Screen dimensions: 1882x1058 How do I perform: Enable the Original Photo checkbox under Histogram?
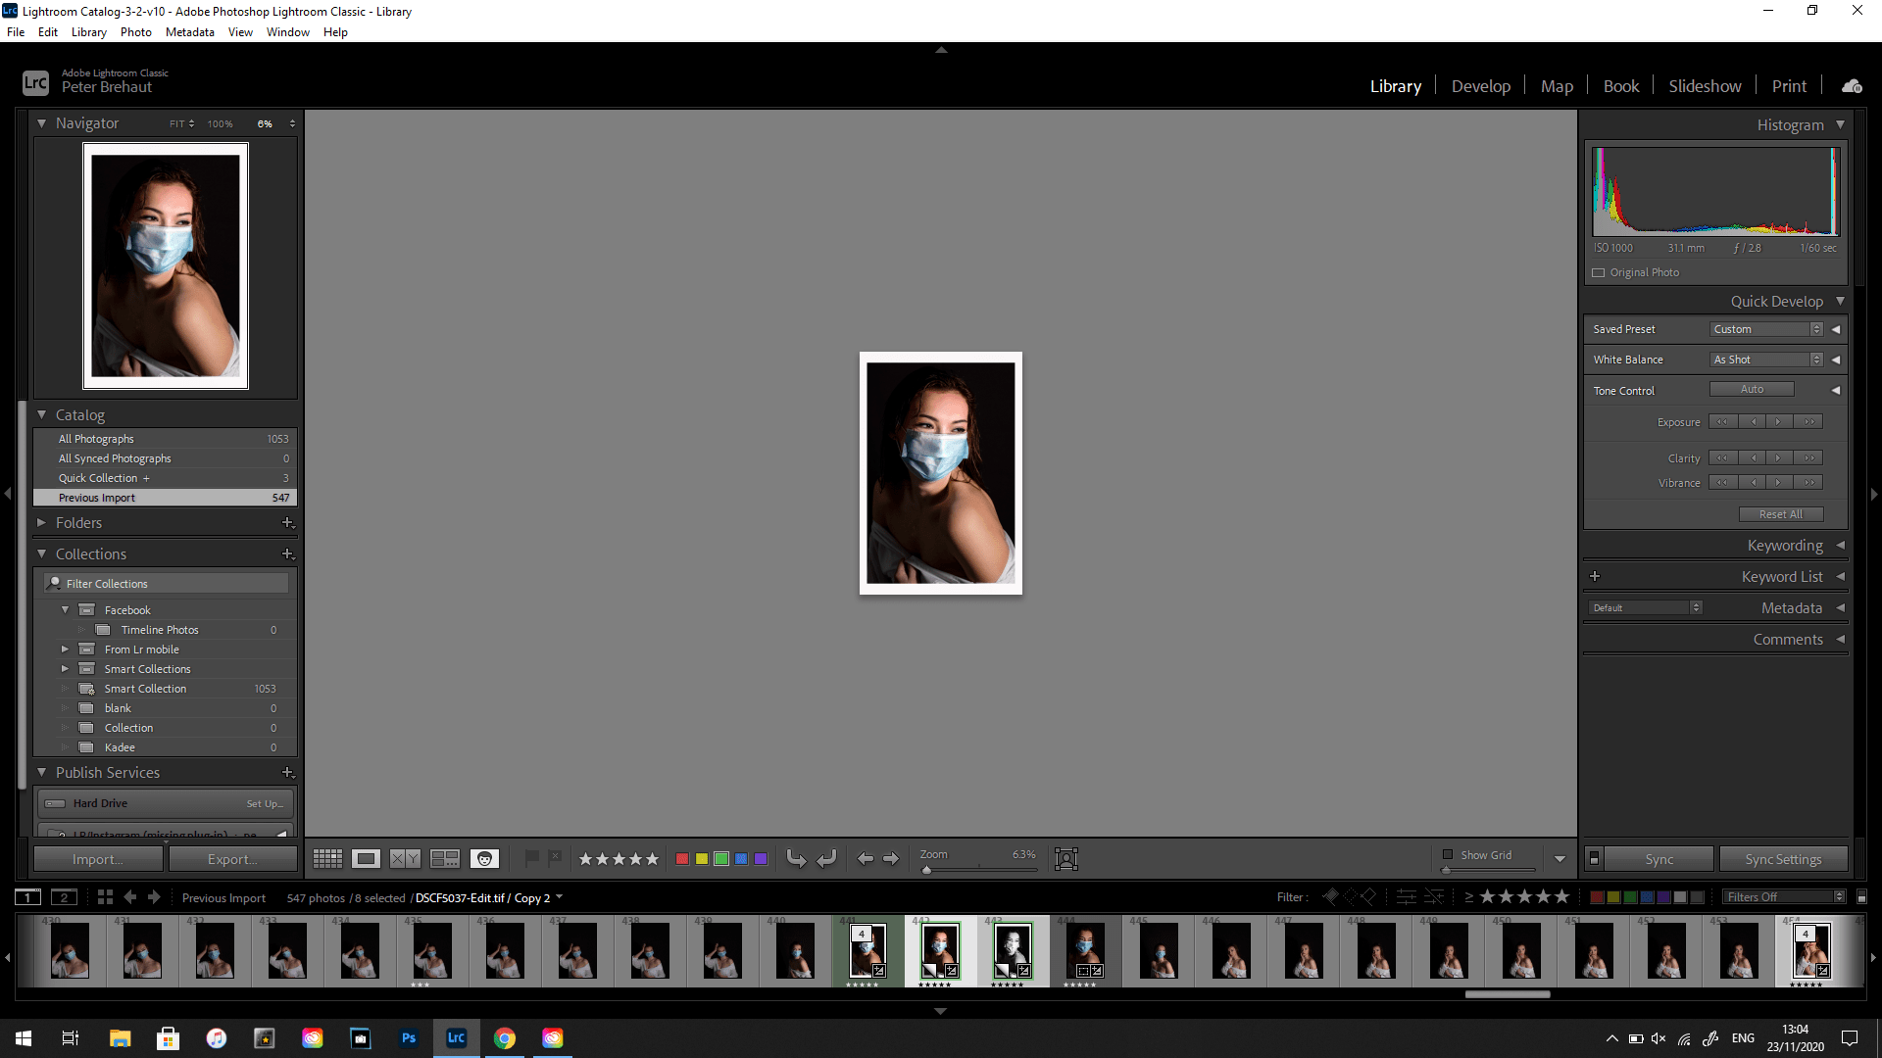(1599, 272)
